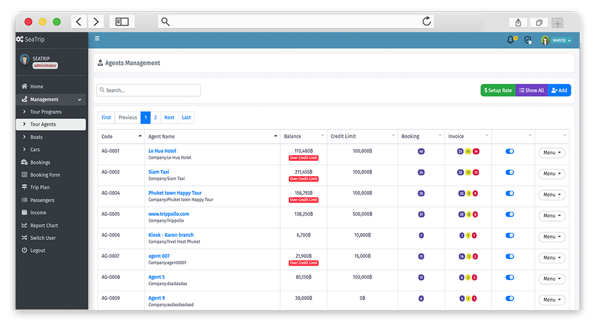Open Trip Plan in the sidebar
Viewport: 595px width, 331px height.
click(51, 187)
